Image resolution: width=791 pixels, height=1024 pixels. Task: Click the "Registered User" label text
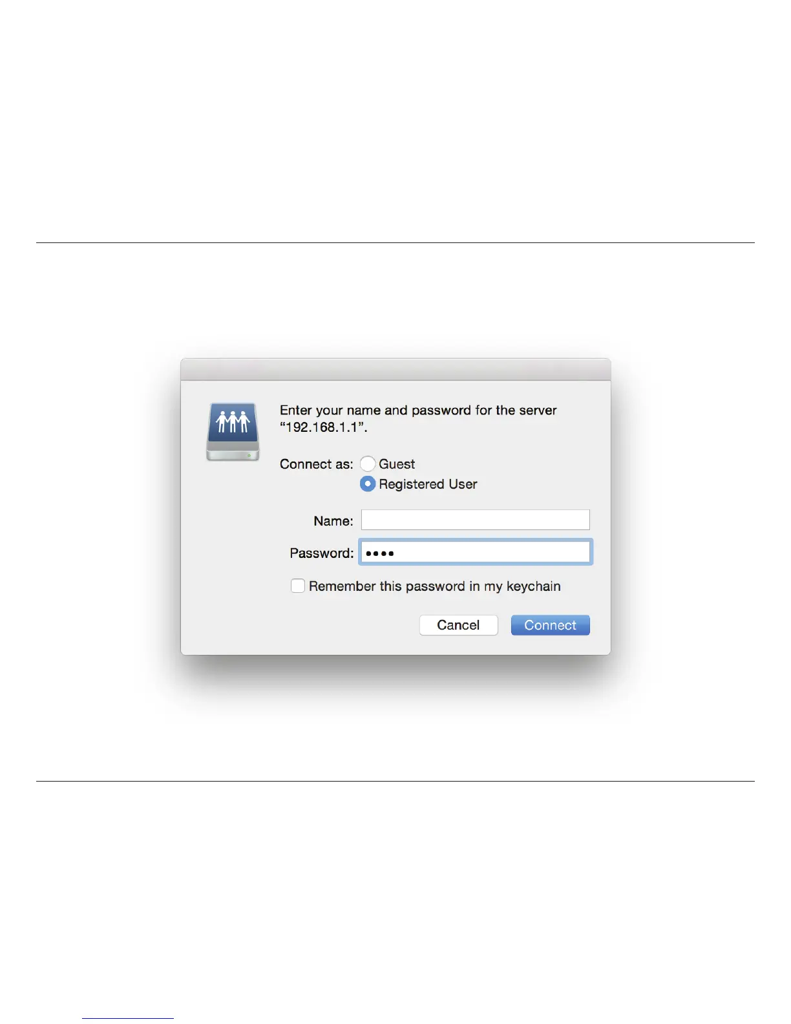[x=428, y=484]
